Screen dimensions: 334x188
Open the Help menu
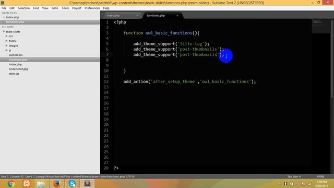tap(106, 8)
